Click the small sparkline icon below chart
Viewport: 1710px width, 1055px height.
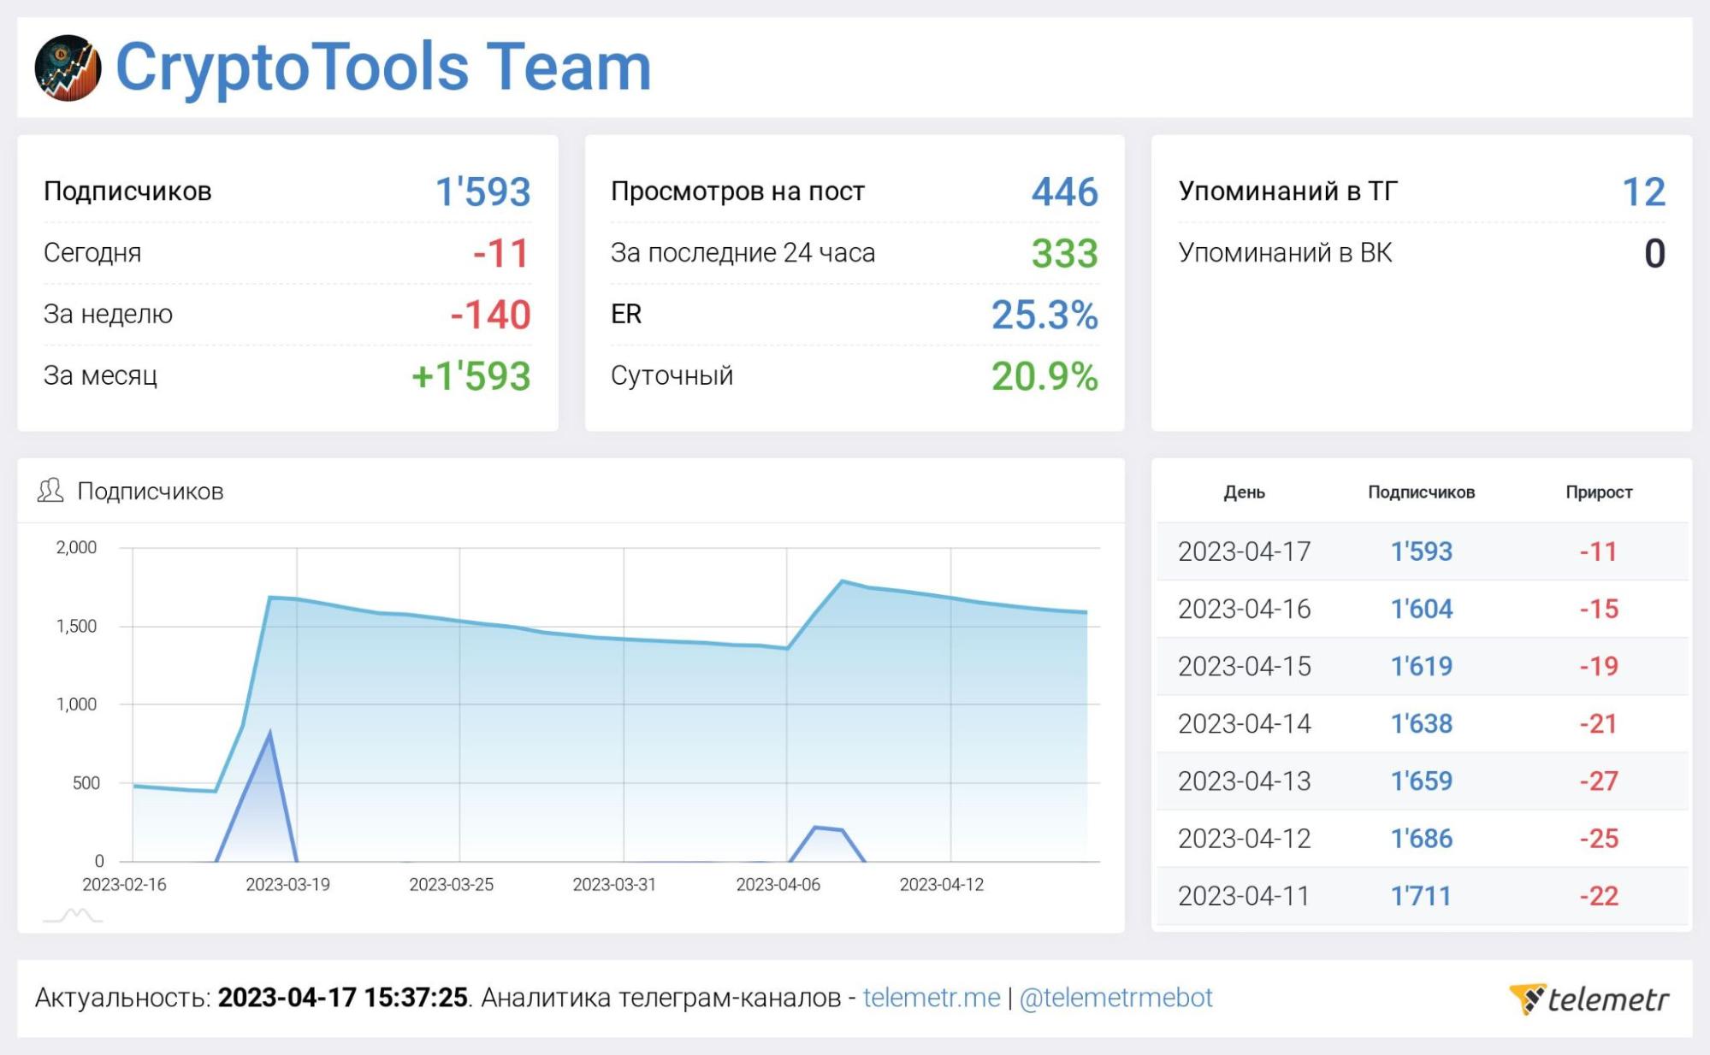click(x=73, y=916)
